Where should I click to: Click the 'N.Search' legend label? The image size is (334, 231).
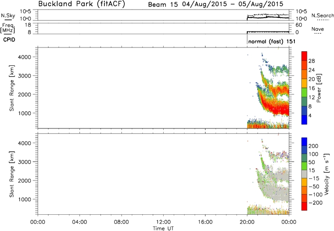pos(322,15)
